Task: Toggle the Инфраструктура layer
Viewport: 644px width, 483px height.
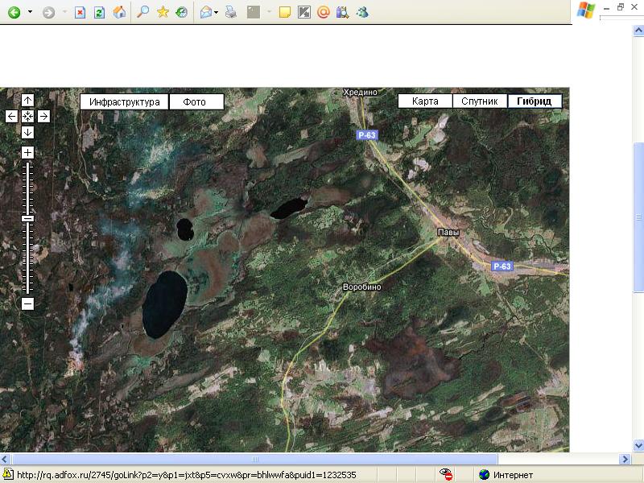Action: click(124, 102)
